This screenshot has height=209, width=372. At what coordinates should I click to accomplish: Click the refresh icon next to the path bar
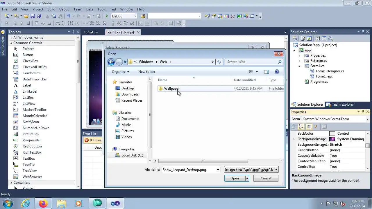tap(219, 62)
